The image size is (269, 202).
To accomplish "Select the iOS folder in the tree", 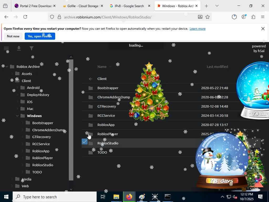I will pyautogui.click(x=30, y=102).
